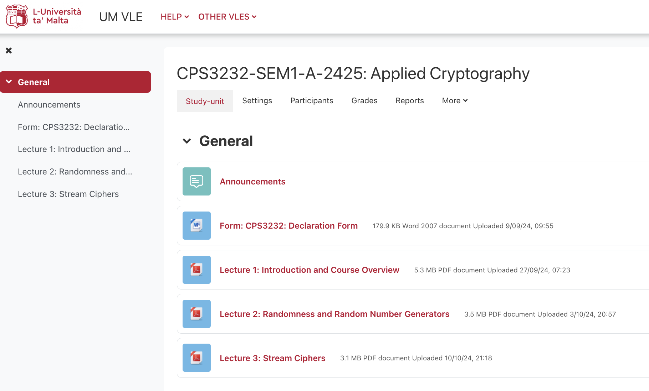Close the course index sidebar drawer

(9, 51)
